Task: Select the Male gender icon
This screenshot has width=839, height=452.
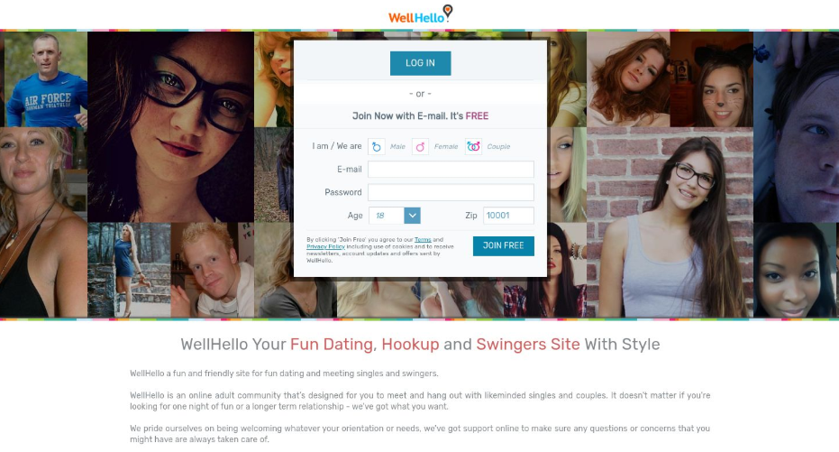Action: (x=377, y=146)
